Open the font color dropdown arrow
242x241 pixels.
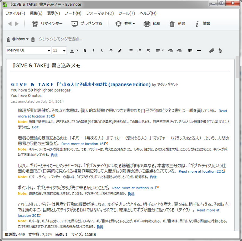[x=77, y=50]
